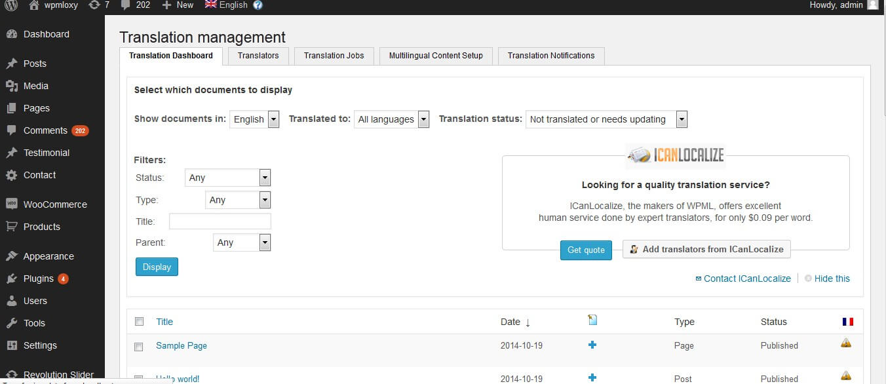Click the French flag column header

pyautogui.click(x=848, y=322)
